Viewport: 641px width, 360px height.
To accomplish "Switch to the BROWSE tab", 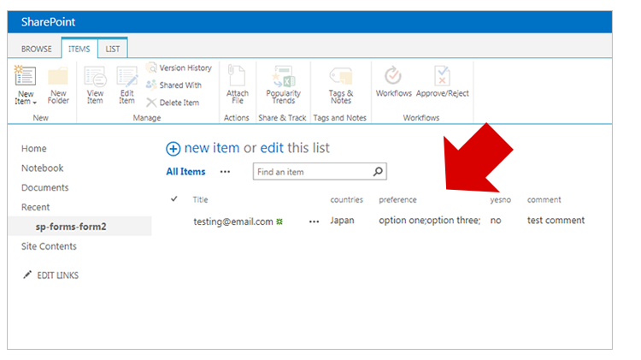I will [37, 49].
